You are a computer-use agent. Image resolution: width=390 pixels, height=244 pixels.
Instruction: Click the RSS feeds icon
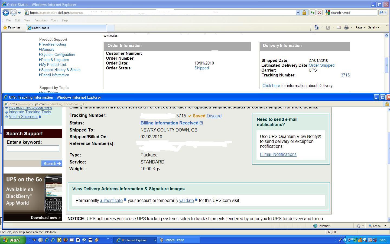pos(328,27)
